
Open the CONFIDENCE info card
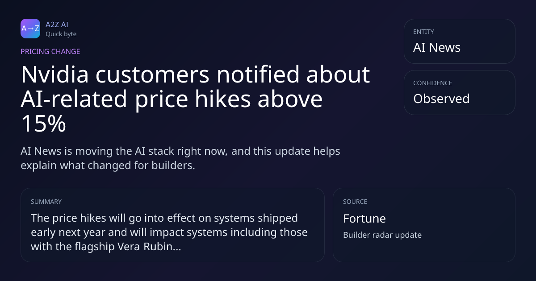click(460, 92)
